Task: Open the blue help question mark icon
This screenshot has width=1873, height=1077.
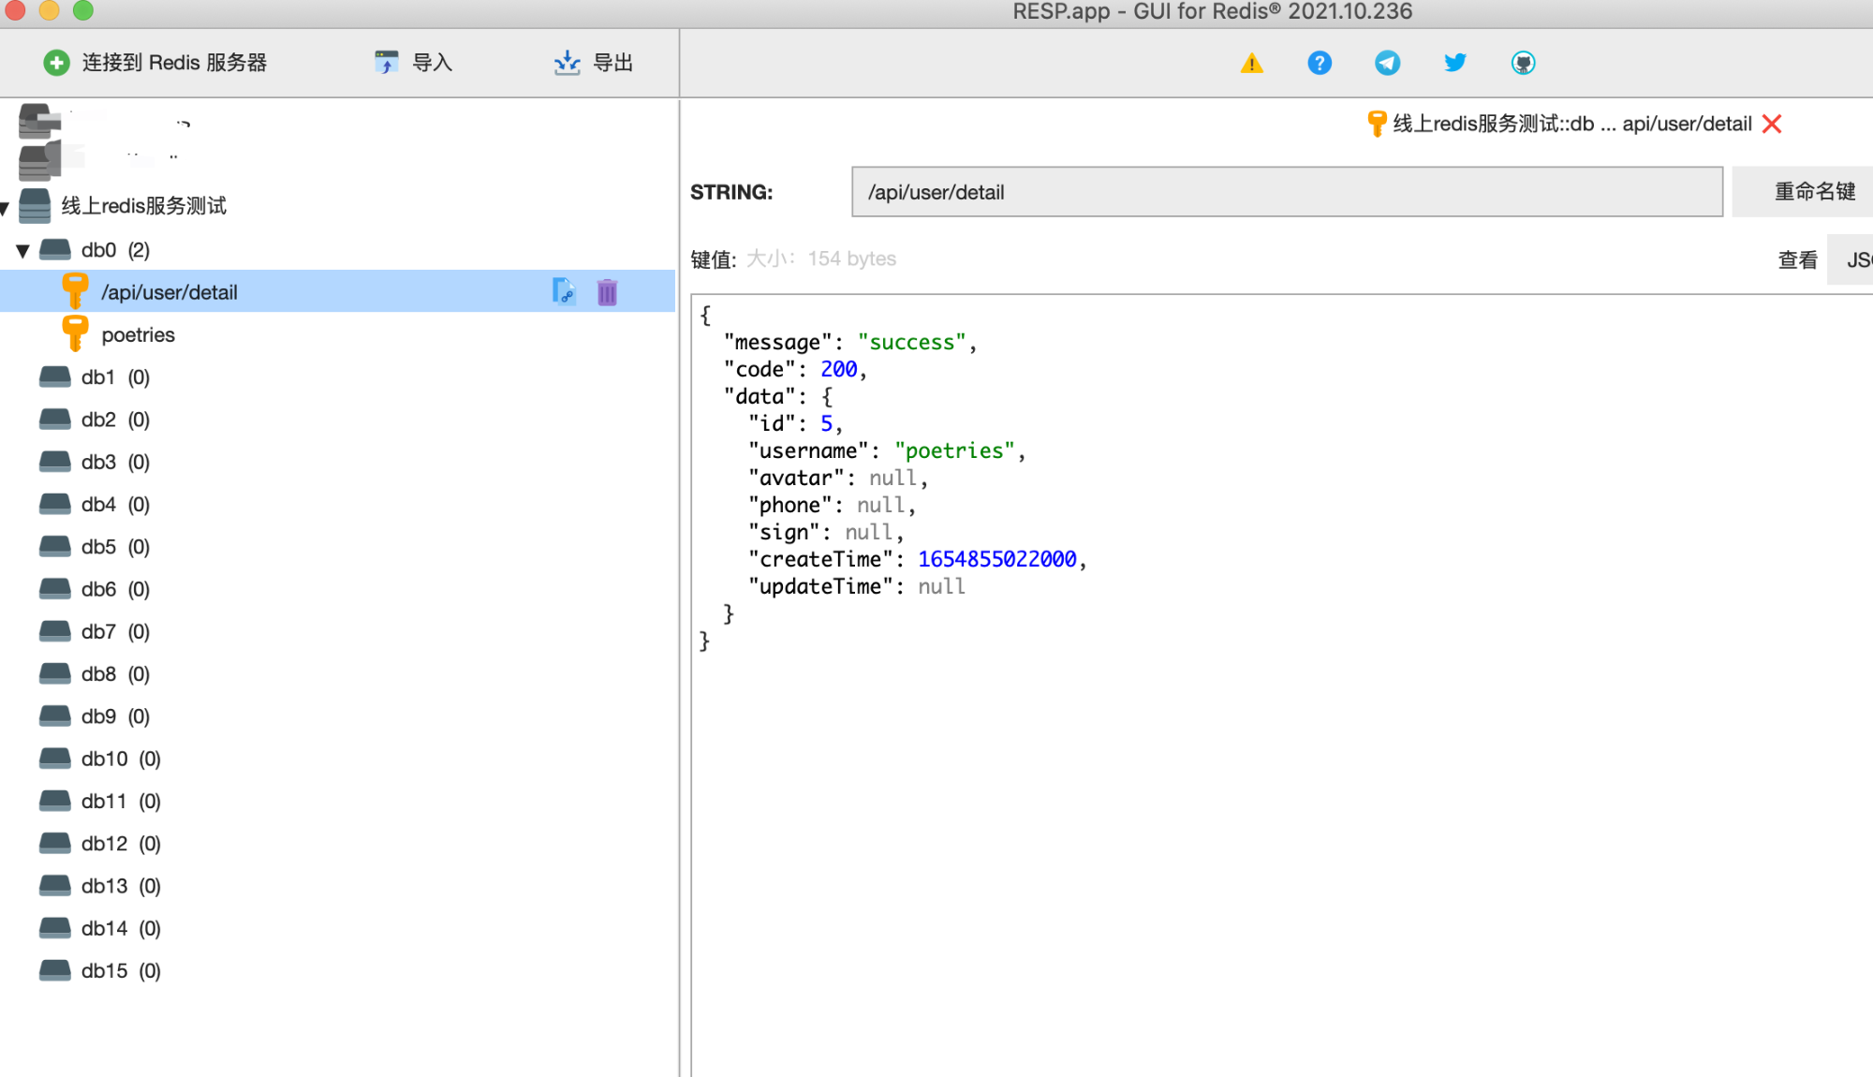Action: point(1320,63)
